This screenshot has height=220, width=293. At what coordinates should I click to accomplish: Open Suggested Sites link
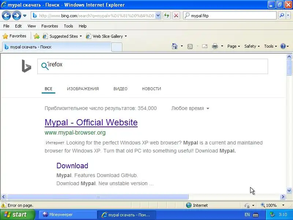tap(60, 36)
